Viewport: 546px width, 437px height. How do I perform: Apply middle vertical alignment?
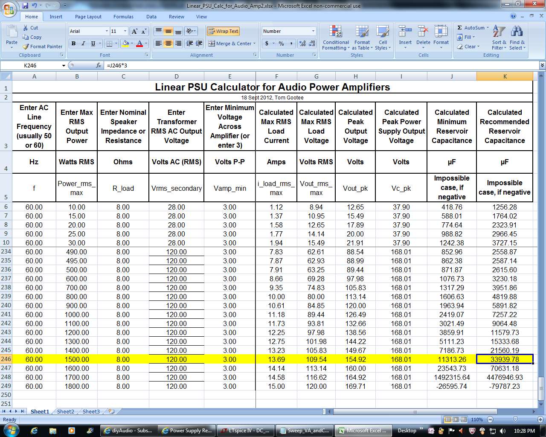point(168,31)
